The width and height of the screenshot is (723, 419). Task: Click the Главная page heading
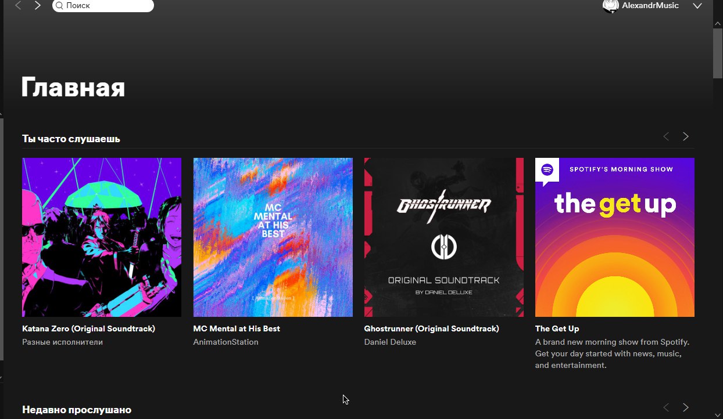pos(73,88)
